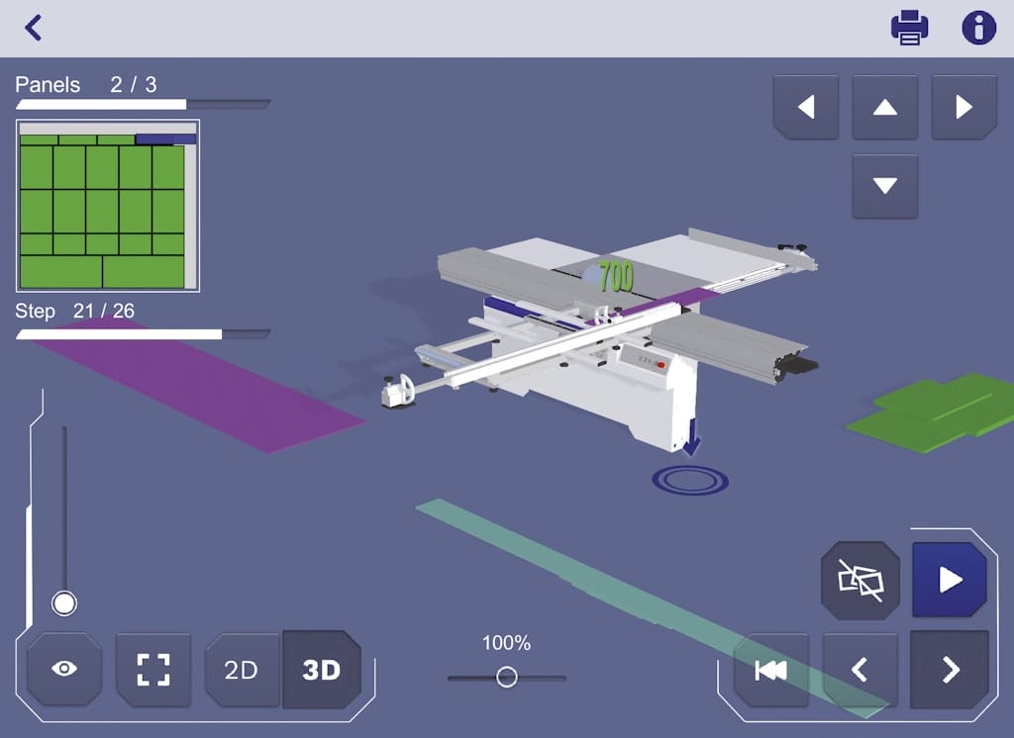
Task: Rotate camera view right
Action: 963,107
